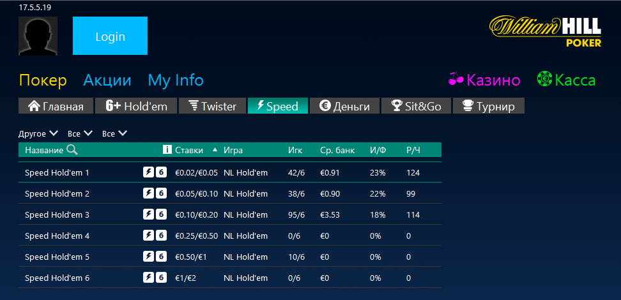Open the second Все filter dropdown

[x=114, y=134]
